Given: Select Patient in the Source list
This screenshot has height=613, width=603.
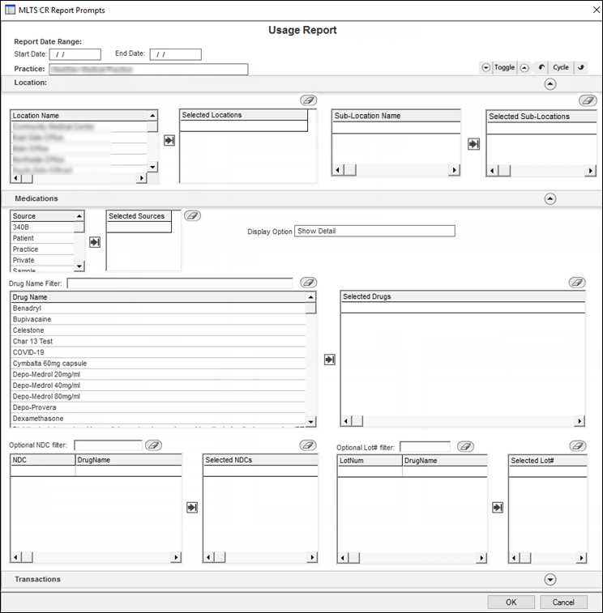Looking at the screenshot, I should point(43,238).
